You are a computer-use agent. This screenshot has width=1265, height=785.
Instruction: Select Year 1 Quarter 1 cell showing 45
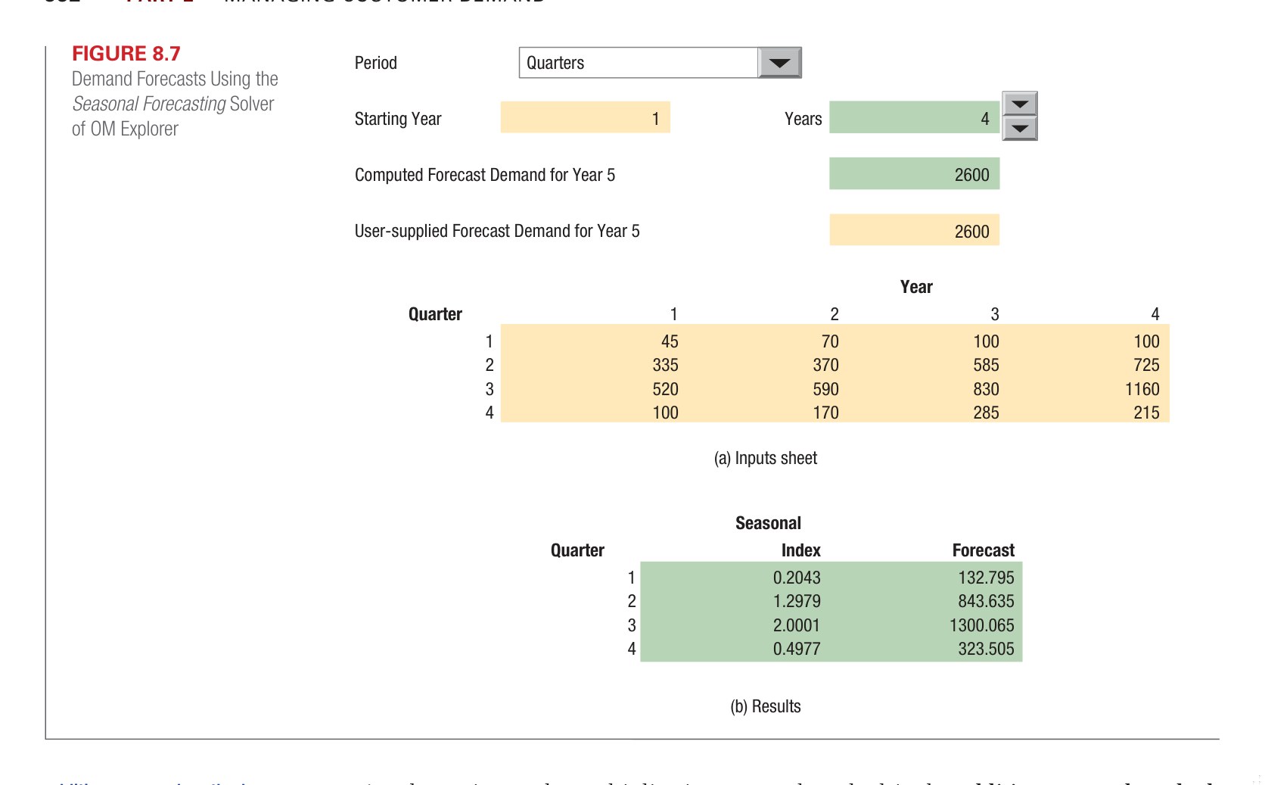coord(669,341)
